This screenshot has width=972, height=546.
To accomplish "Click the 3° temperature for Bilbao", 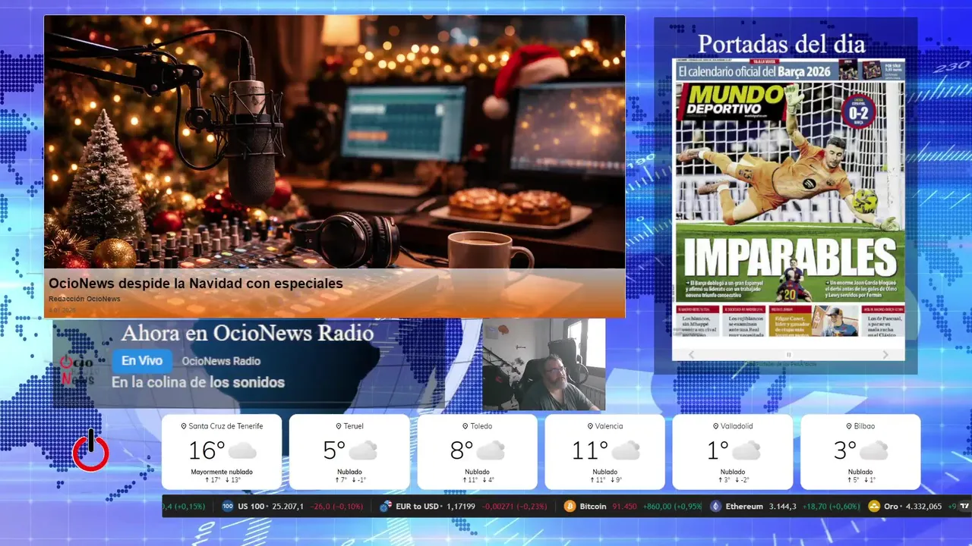I will tap(845, 450).
